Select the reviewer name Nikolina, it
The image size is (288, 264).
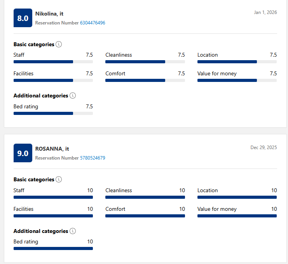pos(49,14)
